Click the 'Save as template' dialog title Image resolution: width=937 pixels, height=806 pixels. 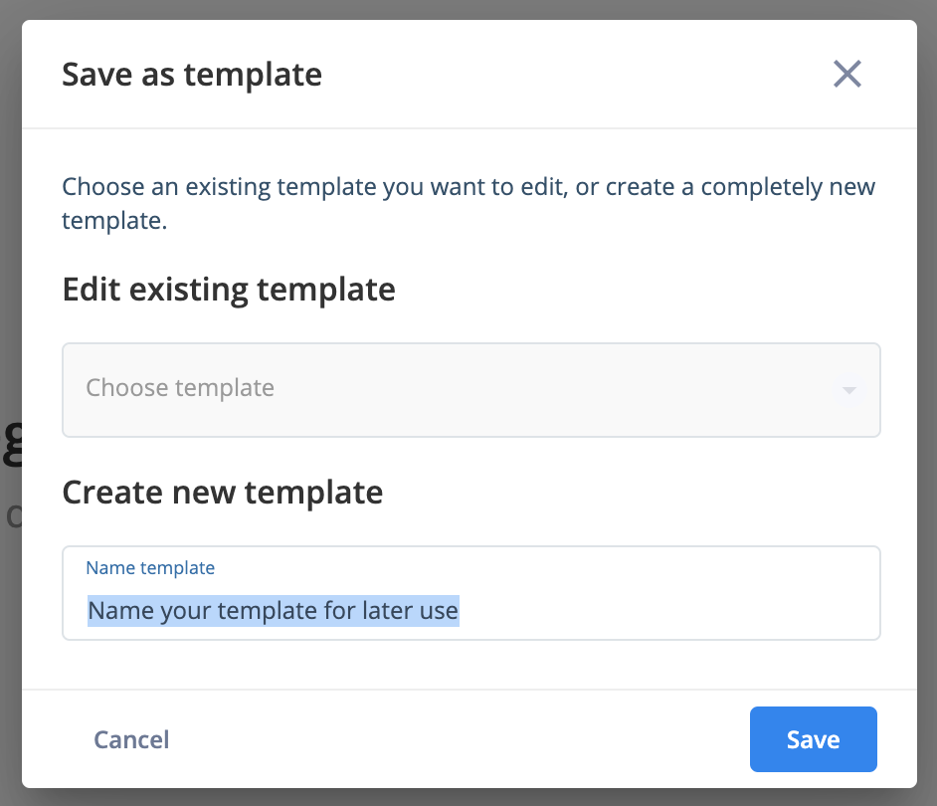click(x=192, y=76)
